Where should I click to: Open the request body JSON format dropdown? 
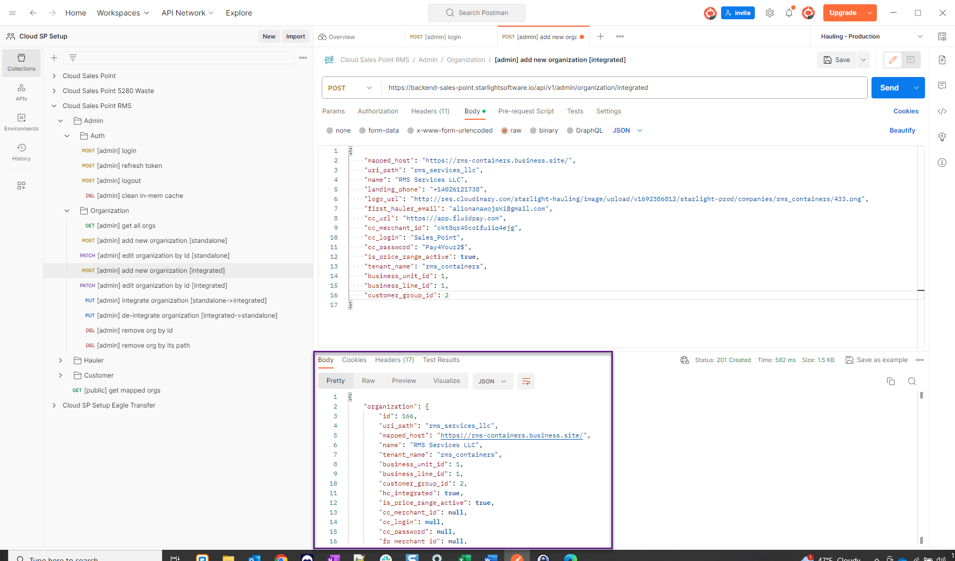627,130
